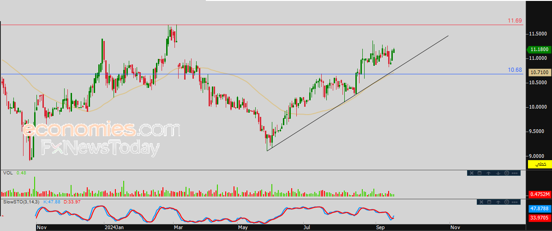Viewport: 552px width, 231px height.
Task: Click the May date axis label
Action: click(243, 227)
